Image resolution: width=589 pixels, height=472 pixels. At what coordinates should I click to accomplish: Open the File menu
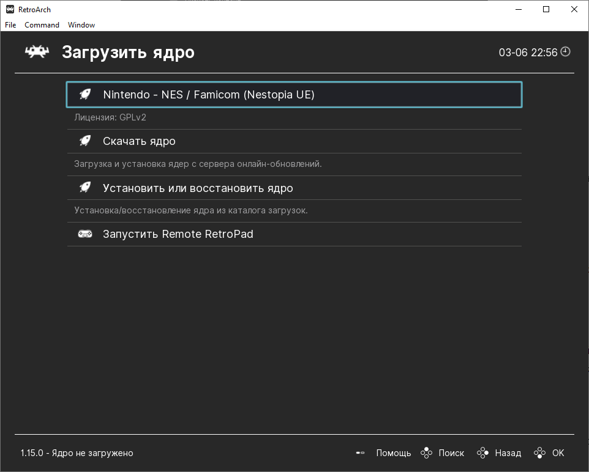pos(10,25)
